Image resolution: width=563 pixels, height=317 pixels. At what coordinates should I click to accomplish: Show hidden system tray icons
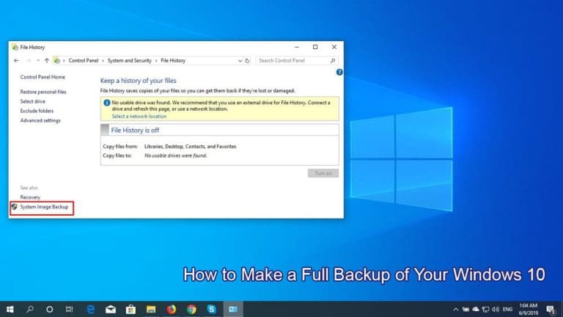point(456,310)
